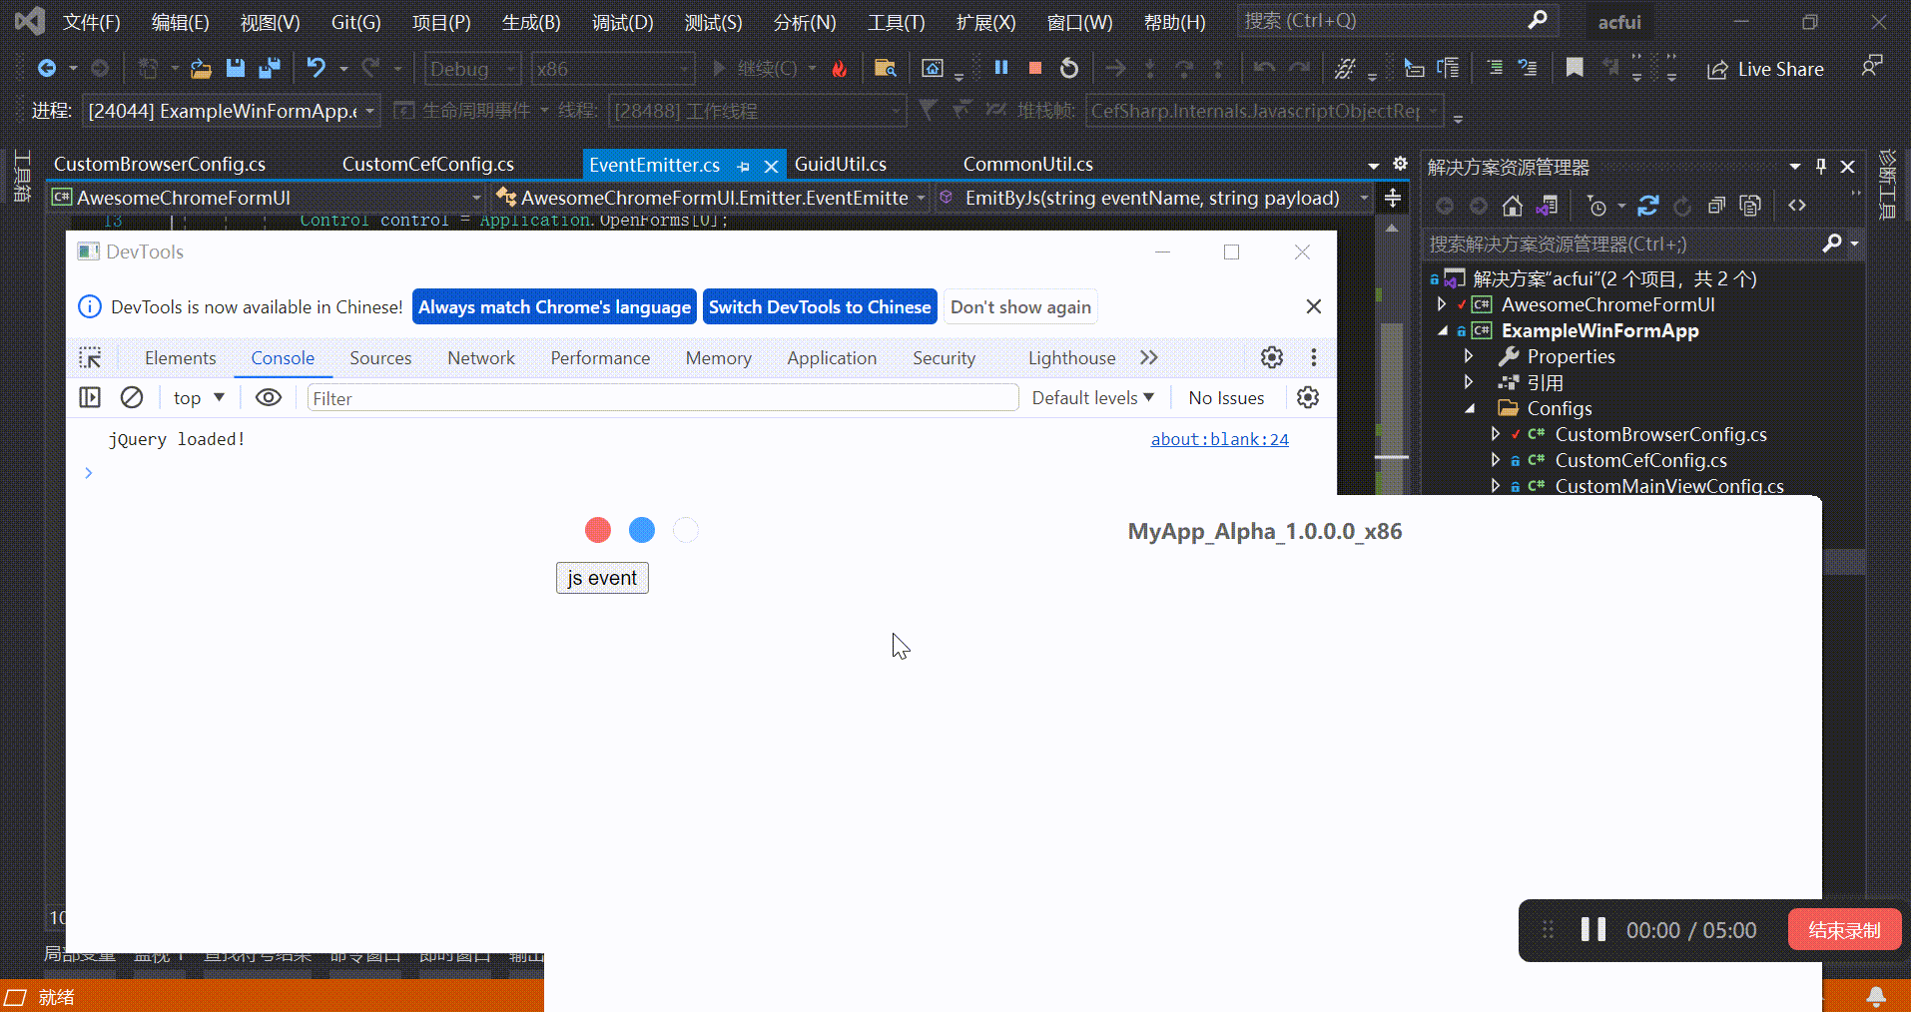Open Default levels dropdown
Viewport: 1911px width, 1012px height.
pyautogui.click(x=1092, y=397)
